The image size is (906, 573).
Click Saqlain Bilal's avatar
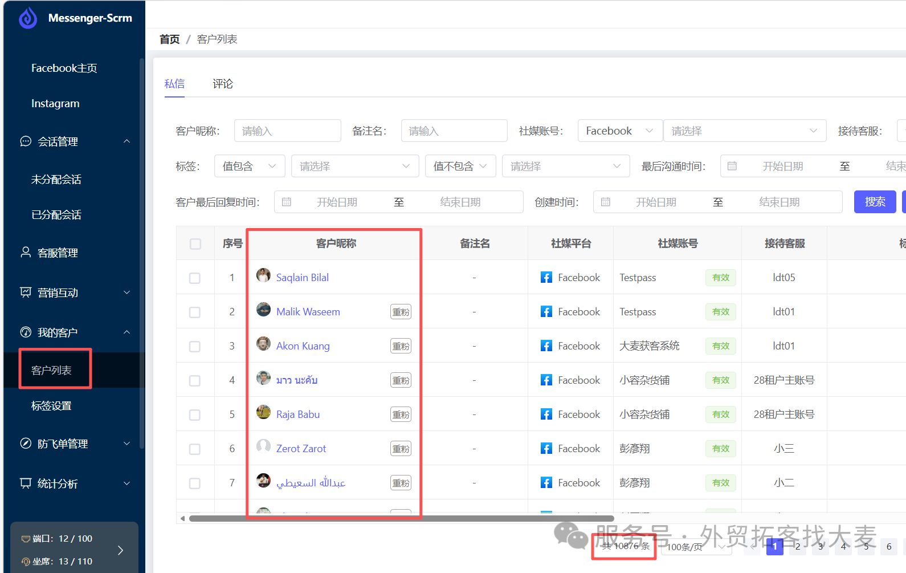tap(263, 275)
